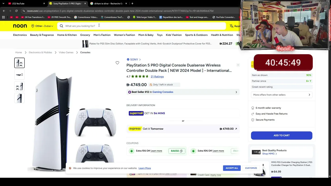
Task: Click the search magnifier icon in the noon search bar
Action: pyautogui.click(x=61, y=26)
